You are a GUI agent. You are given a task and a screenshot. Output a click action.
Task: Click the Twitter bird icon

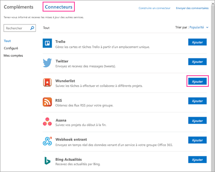point(47,63)
